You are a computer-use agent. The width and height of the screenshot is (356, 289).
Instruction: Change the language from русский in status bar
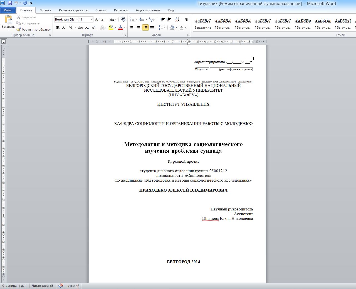tap(73, 286)
